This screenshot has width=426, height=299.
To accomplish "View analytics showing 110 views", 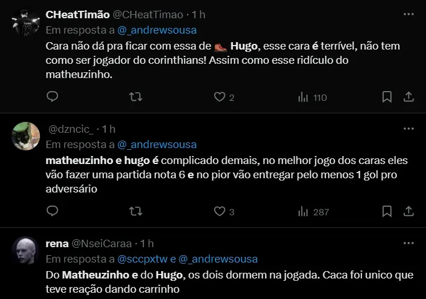I will point(303,97).
